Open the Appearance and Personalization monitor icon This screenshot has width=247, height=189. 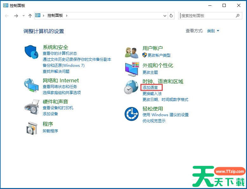(132, 69)
